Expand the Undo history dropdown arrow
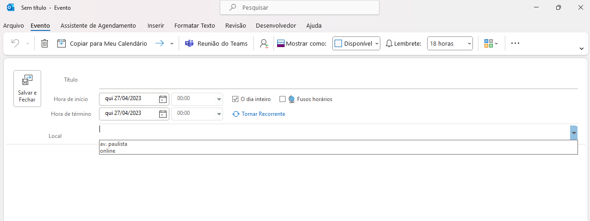Viewport: 590px width, 221px height. 27,43
